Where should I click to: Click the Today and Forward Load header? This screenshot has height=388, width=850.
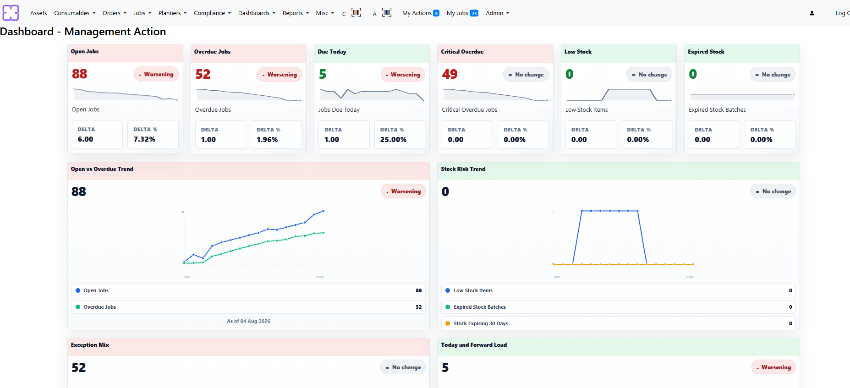click(x=619, y=347)
